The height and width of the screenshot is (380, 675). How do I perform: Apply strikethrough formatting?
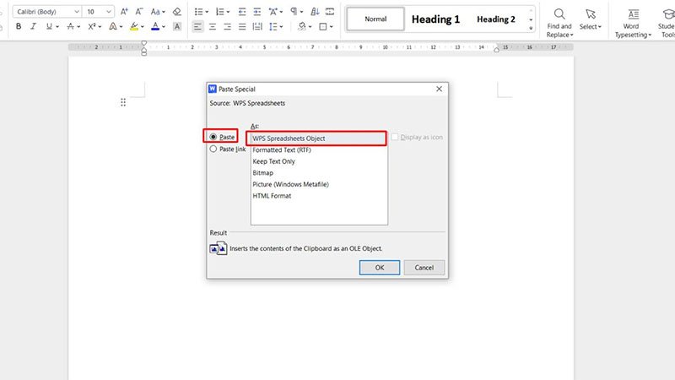coord(70,27)
